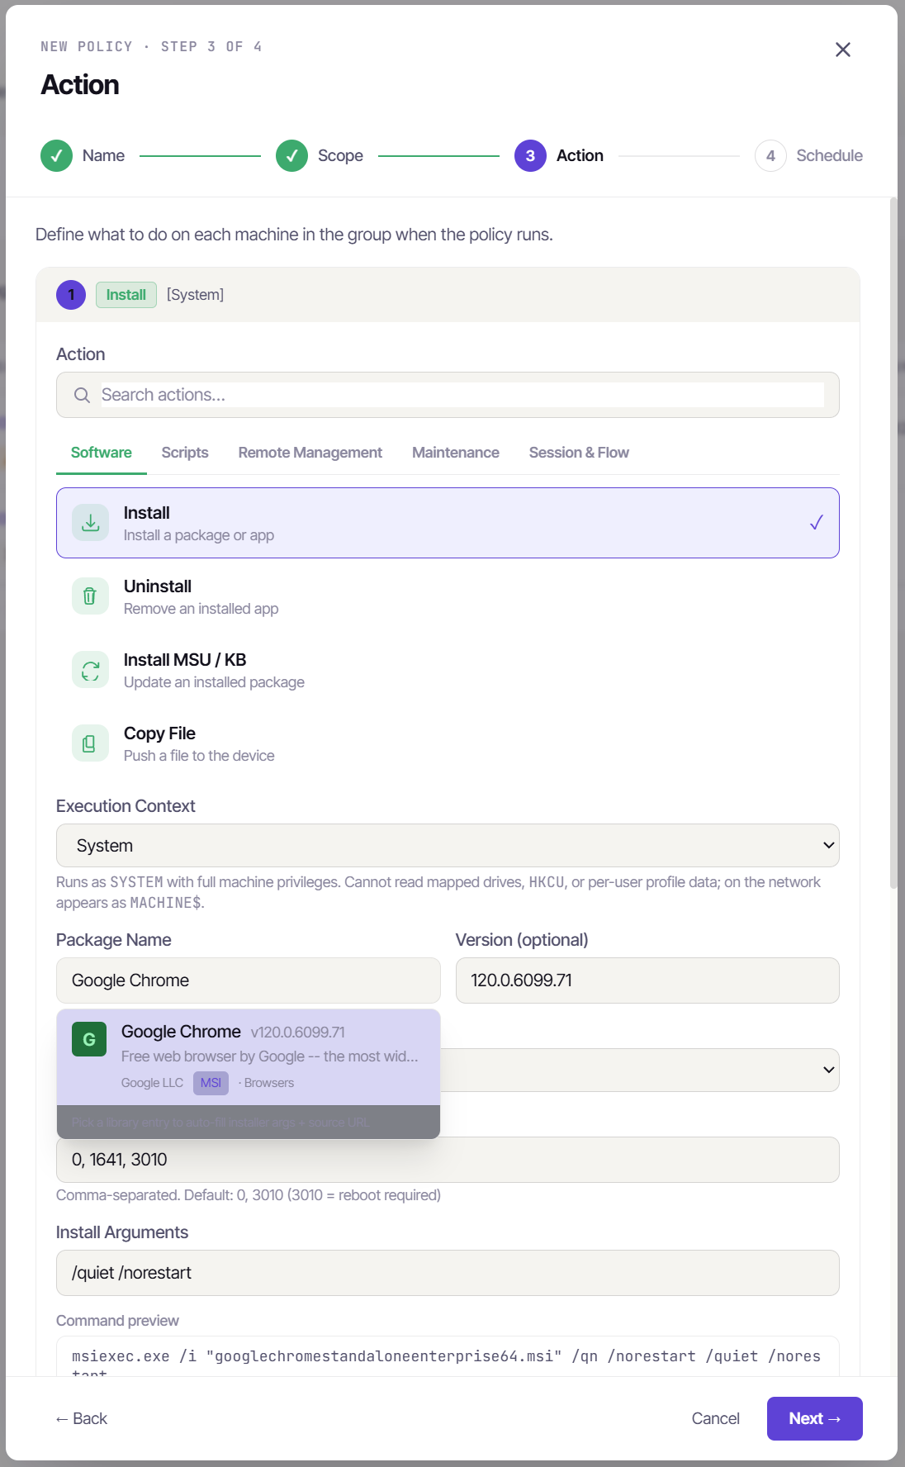Click the [System] label in the step header
The width and height of the screenshot is (905, 1467).
(195, 295)
